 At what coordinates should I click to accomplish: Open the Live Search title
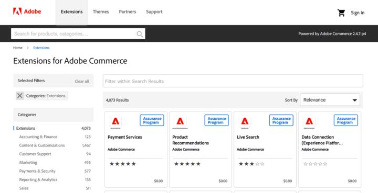248,137
